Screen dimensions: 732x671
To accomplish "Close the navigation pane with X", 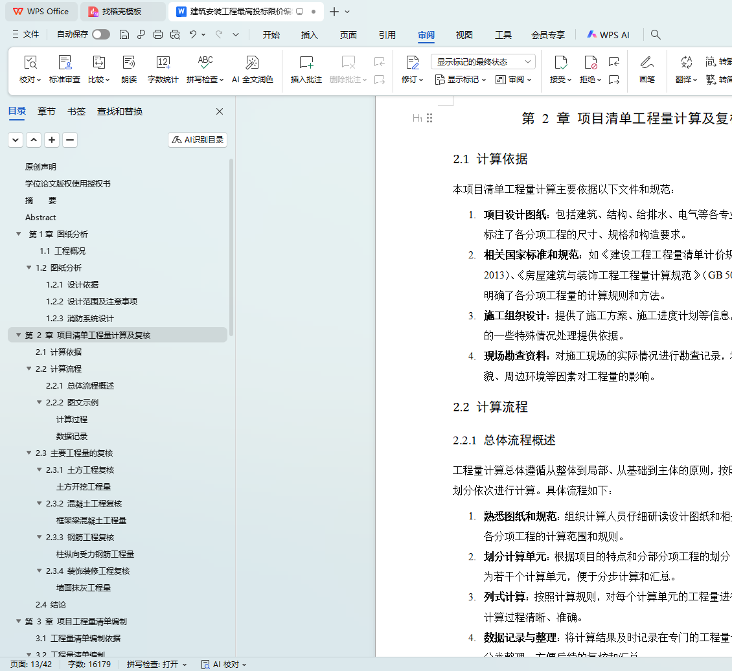I will tap(220, 111).
